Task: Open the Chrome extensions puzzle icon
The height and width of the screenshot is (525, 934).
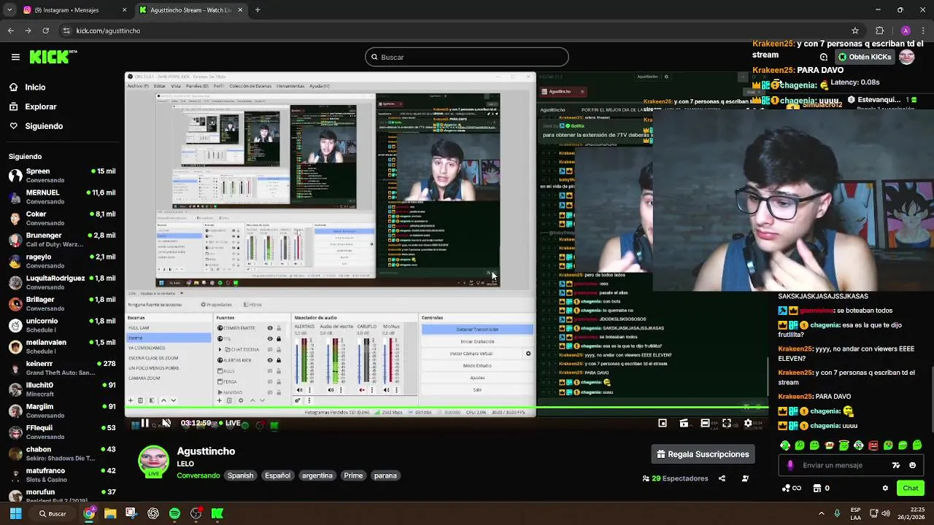Action: pos(879,31)
